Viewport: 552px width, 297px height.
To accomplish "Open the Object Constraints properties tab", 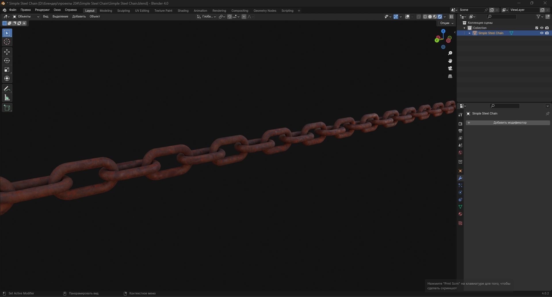I will click(460, 200).
